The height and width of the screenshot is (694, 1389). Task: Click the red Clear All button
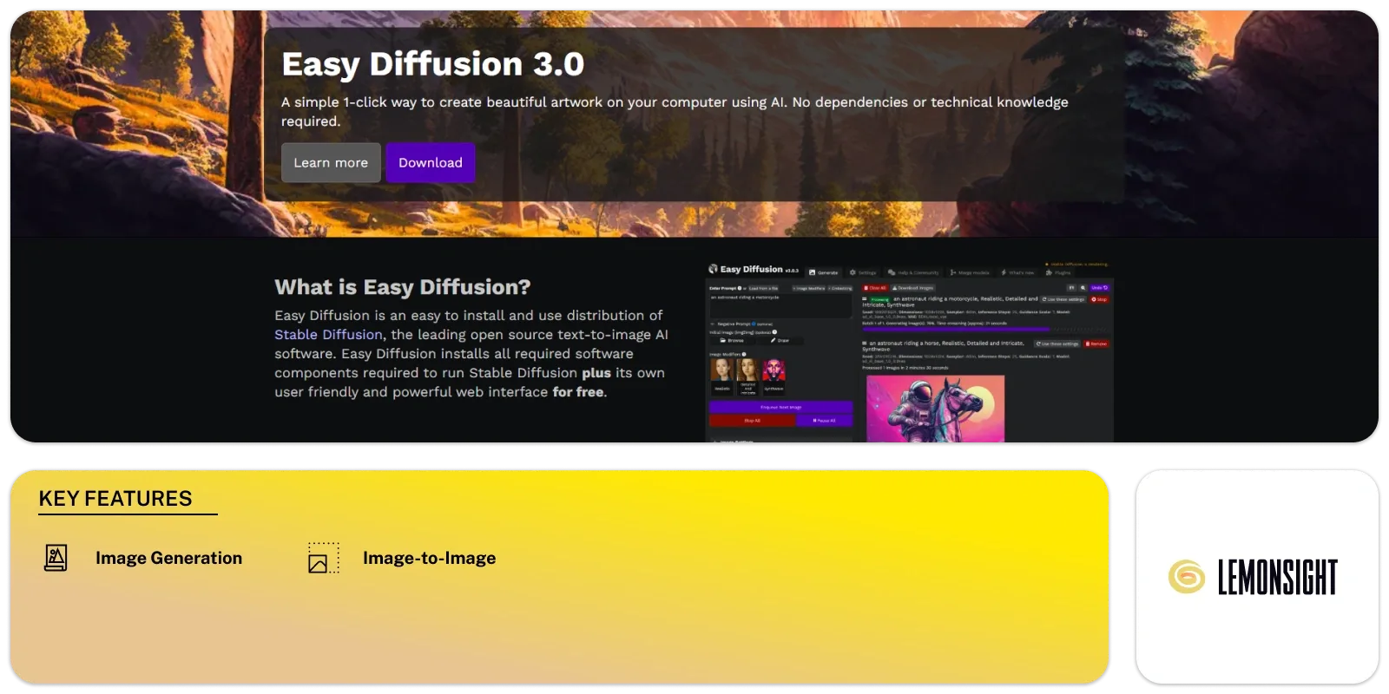(875, 288)
